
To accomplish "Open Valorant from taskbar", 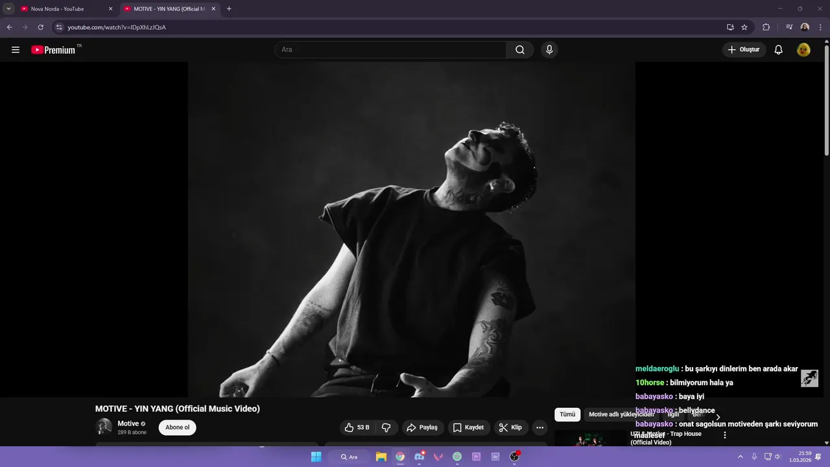I will pyautogui.click(x=438, y=457).
